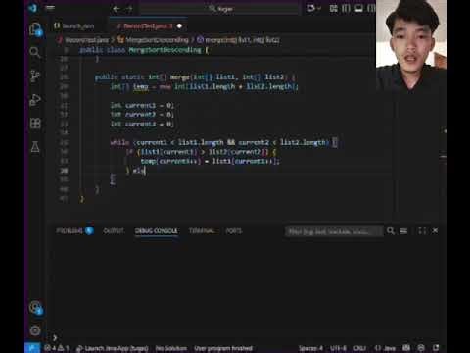Toggle the secondary side bar
The height and width of the screenshot is (353, 470).
pos(371,8)
